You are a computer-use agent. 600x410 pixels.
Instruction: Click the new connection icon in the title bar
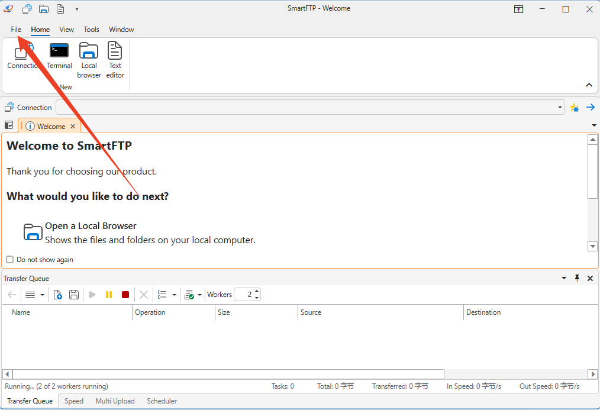pos(27,8)
